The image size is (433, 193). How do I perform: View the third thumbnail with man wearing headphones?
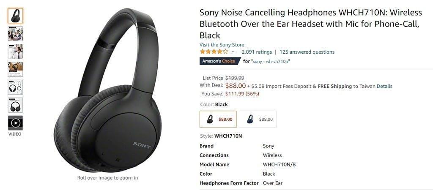click(x=15, y=52)
